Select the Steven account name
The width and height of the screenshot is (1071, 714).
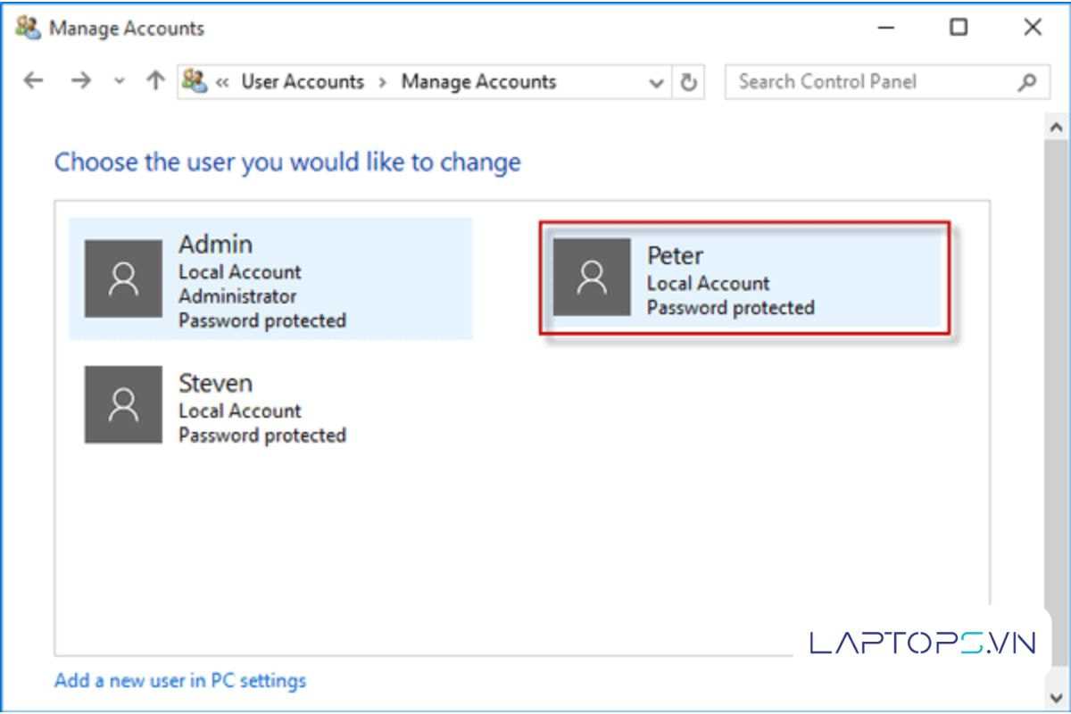click(x=215, y=384)
